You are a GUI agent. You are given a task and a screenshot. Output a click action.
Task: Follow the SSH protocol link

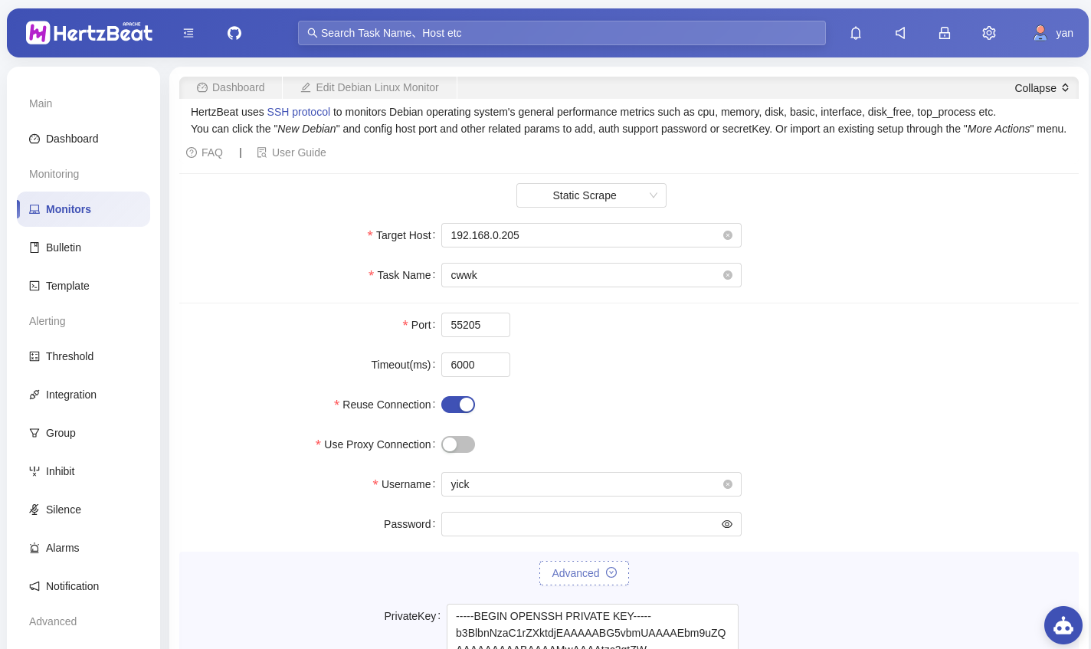(x=298, y=112)
